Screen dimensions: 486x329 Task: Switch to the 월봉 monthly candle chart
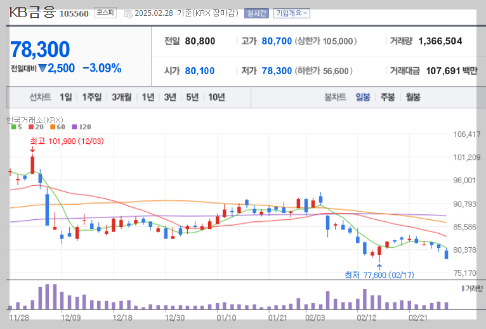tap(413, 97)
